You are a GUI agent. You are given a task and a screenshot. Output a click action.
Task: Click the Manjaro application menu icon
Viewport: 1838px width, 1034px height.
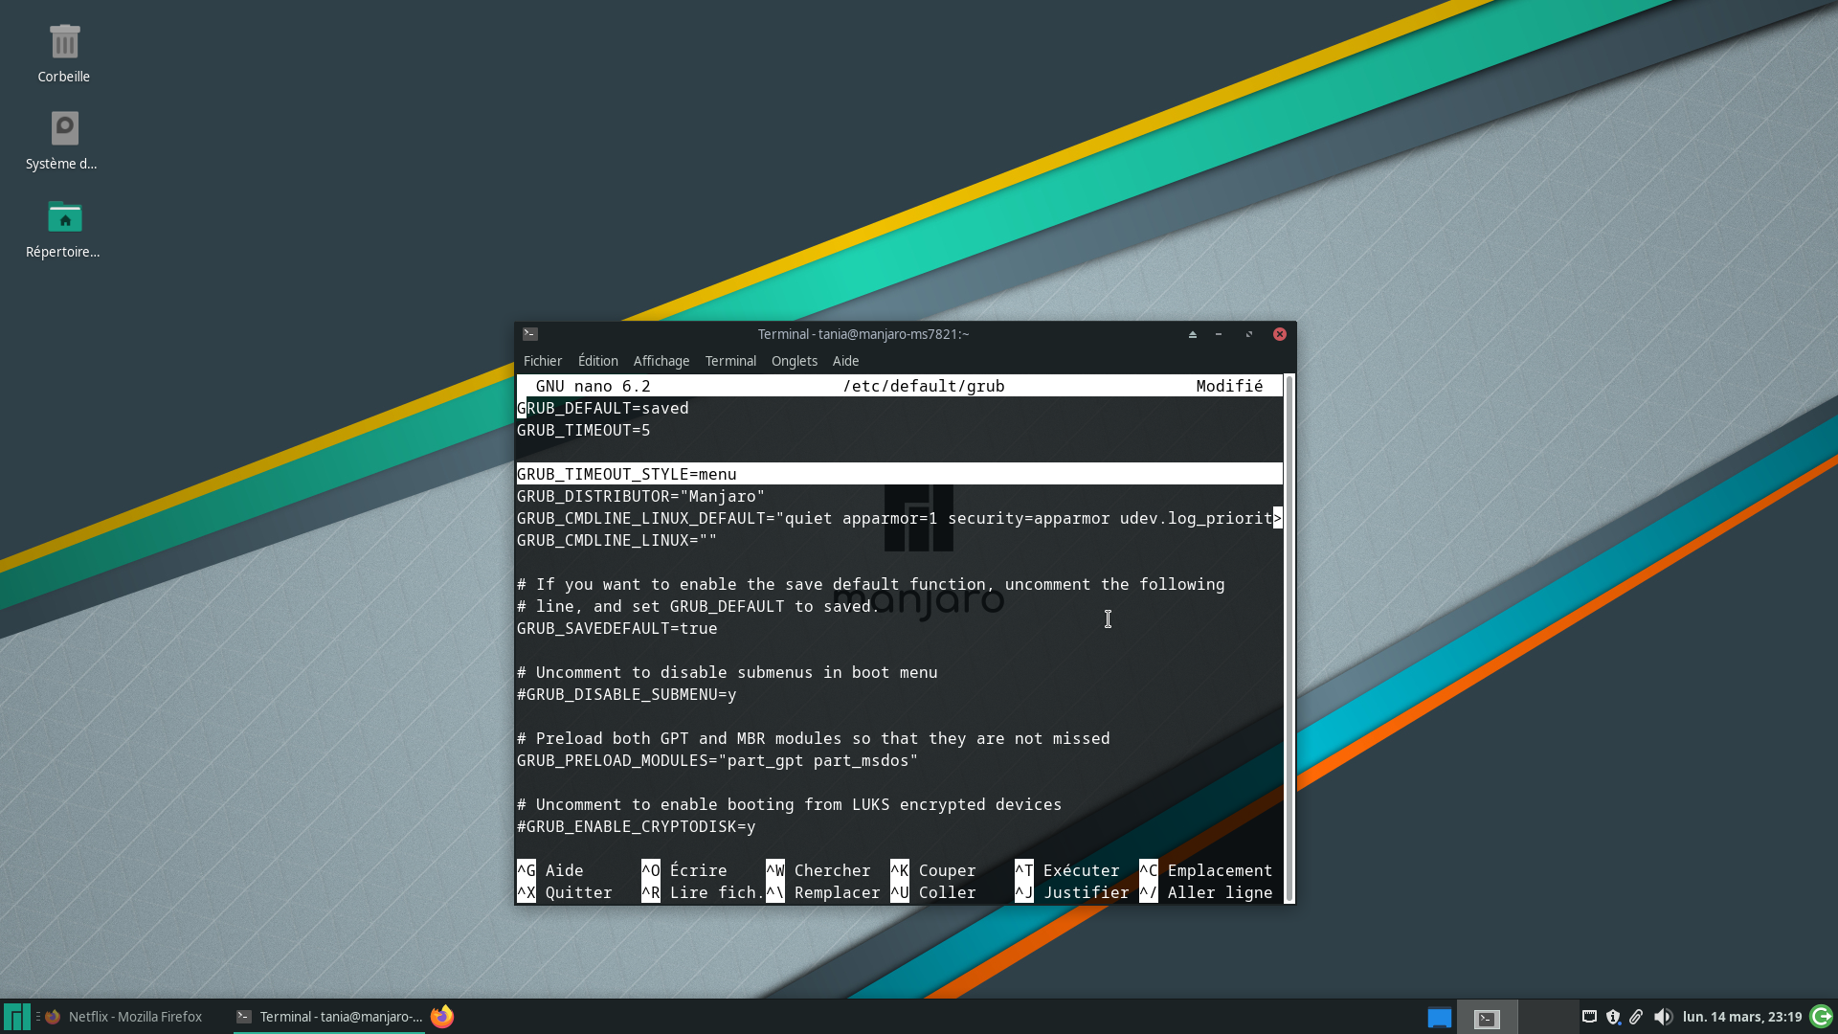16,1017
